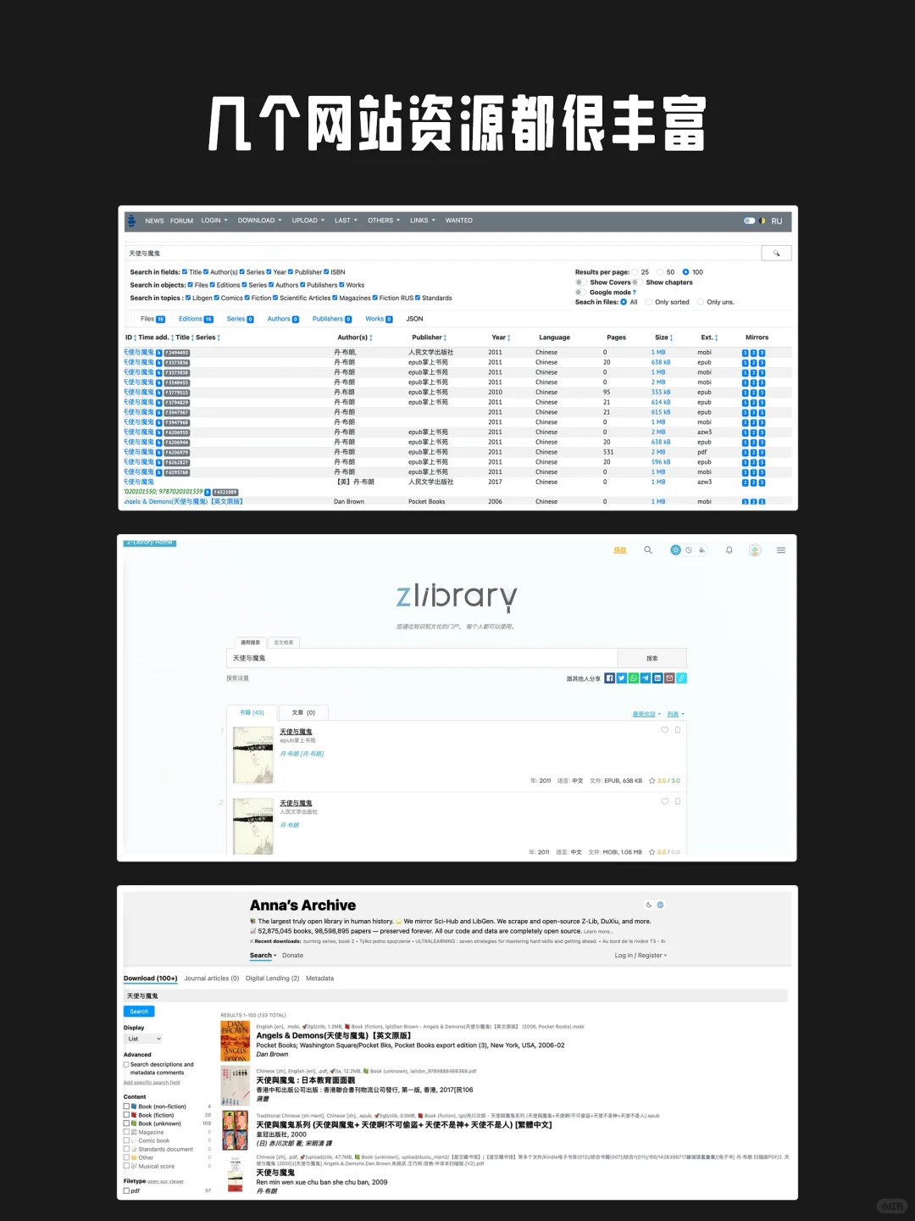This screenshot has width=915, height=1221.
Task: Open the Libgen LOGIN dropdown
Action: (214, 220)
